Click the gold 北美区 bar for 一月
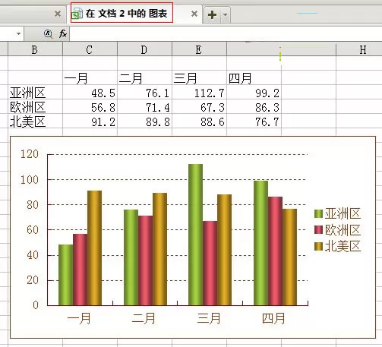This screenshot has width=382, height=347. 94,248
